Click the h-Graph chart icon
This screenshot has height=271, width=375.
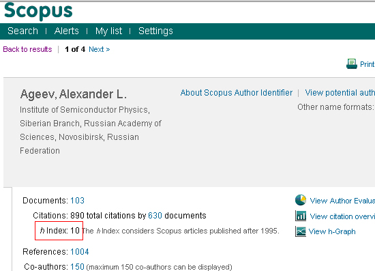(301, 231)
